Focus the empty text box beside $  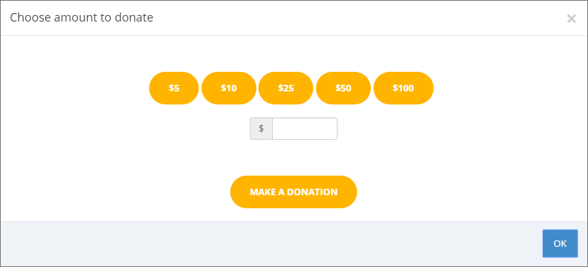point(305,129)
